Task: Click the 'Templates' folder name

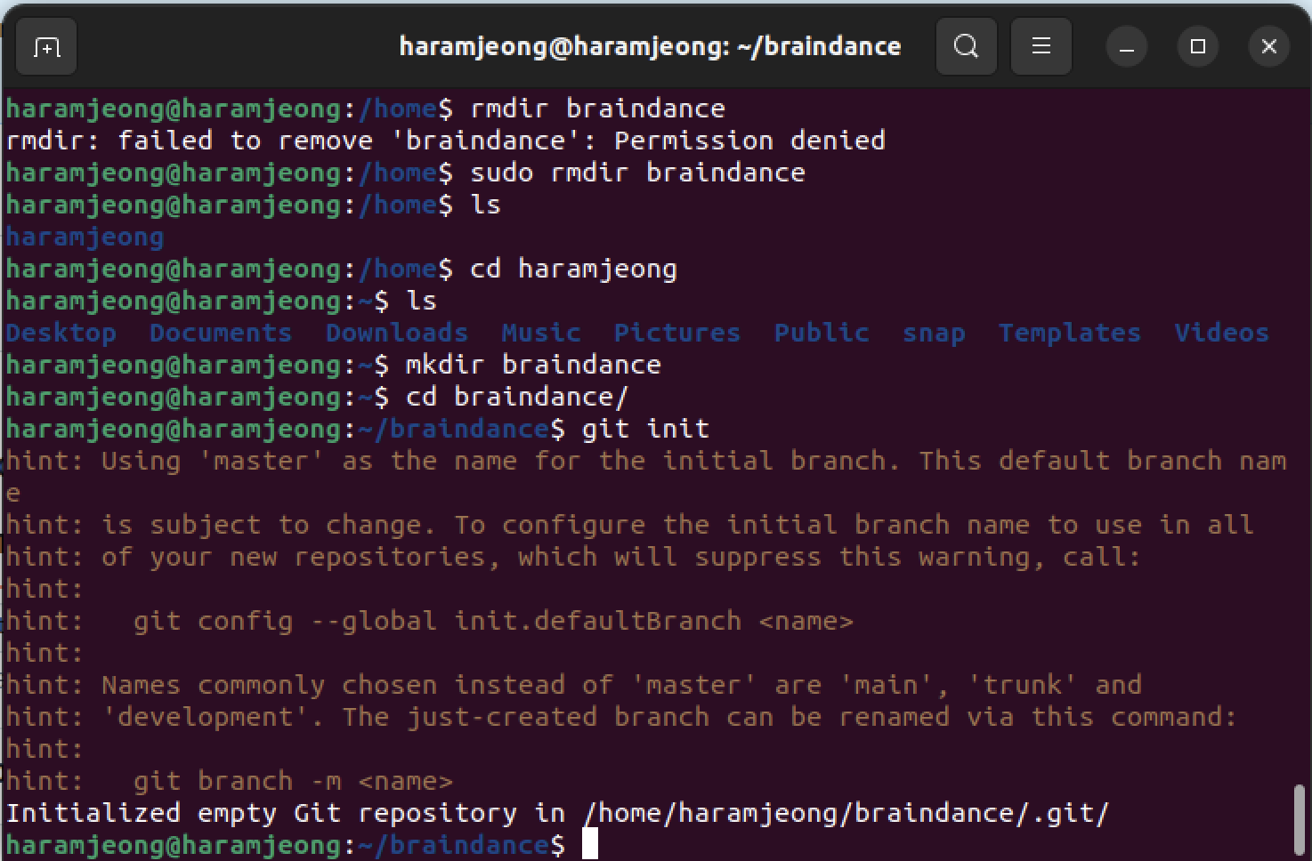Action: point(1069,333)
